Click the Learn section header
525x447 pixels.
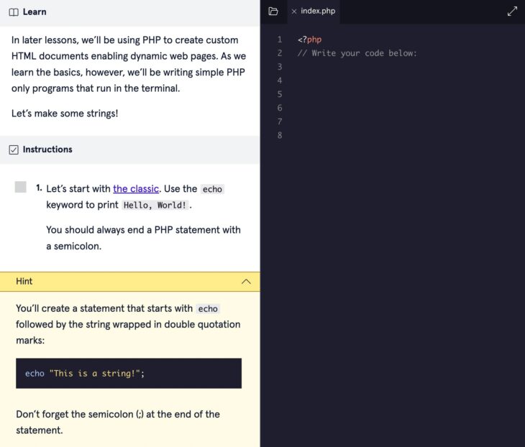pos(35,12)
